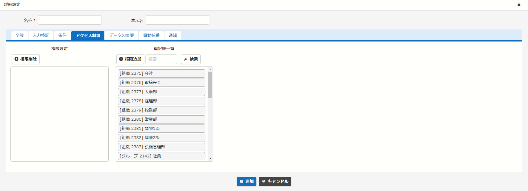
Task: Pick [組織 2379] 総務部 from list
Action: pyautogui.click(x=162, y=110)
